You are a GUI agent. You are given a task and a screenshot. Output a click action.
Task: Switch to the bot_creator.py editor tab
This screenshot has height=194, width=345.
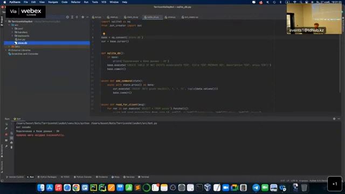click(190, 17)
